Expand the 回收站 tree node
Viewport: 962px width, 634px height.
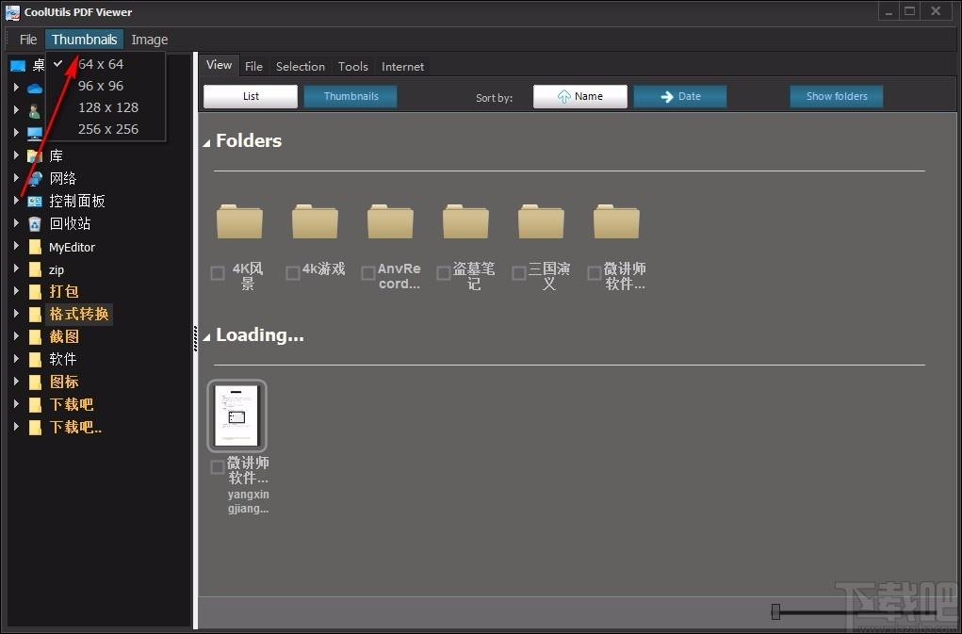pos(16,223)
